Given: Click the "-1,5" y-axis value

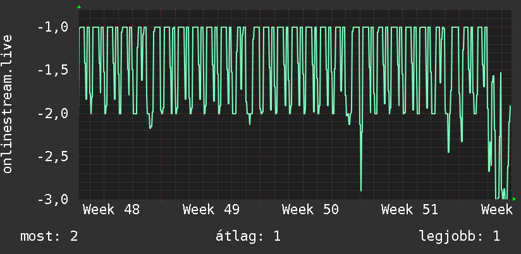Looking at the screenshot, I should (x=53, y=70).
